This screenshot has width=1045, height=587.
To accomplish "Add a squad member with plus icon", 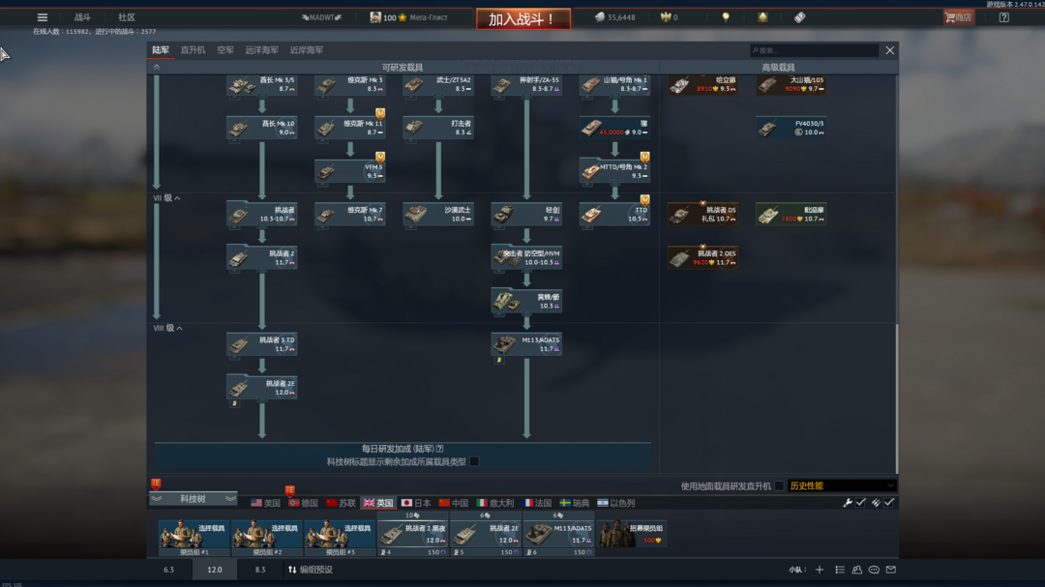I will pos(820,570).
